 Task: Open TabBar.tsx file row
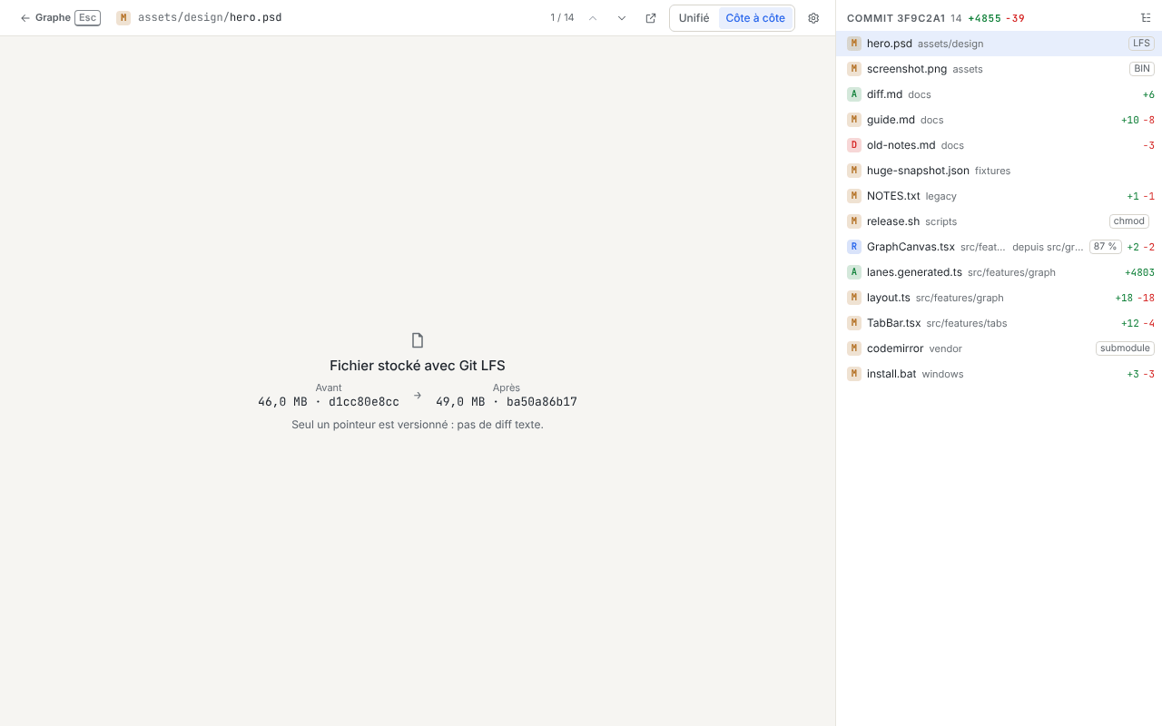(x=999, y=323)
